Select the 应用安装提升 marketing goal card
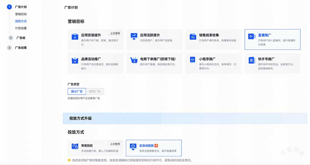Viewport: 310px width, 165px height. click(x=96, y=39)
